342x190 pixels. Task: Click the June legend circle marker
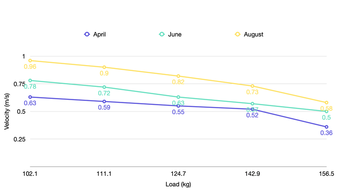coord(162,34)
